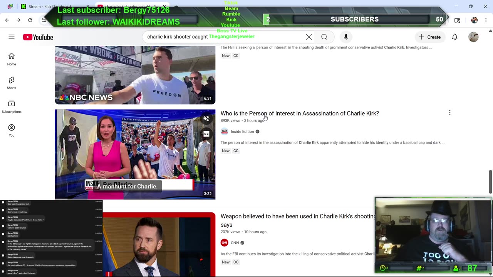Open the browser profile avatar
The height and width of the screenshot is (277, 493).
pyautogui.click(x=474, y=20)
